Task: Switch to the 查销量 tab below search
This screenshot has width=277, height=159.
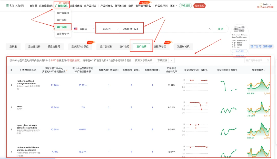Action: pyautogui.click(x=13, y=46)
